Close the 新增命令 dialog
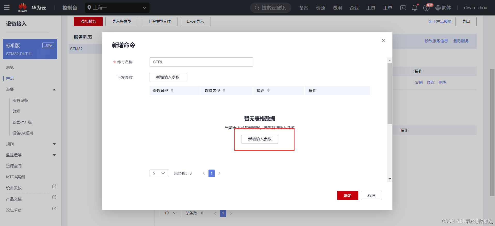Screen dimensions: 495x226 (x=383, y=40)
